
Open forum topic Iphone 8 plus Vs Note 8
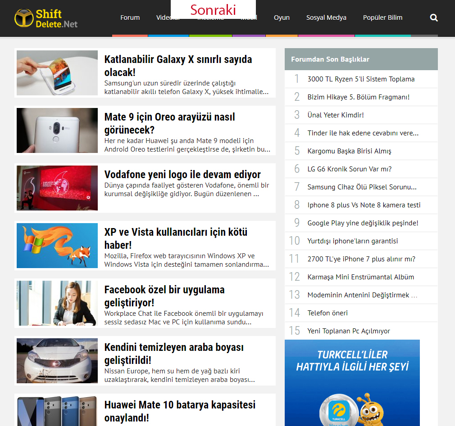[x=364, y=205]
